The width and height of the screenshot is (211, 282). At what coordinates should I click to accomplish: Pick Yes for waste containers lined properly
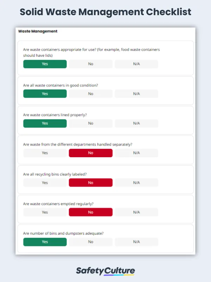tap(45, 123)
